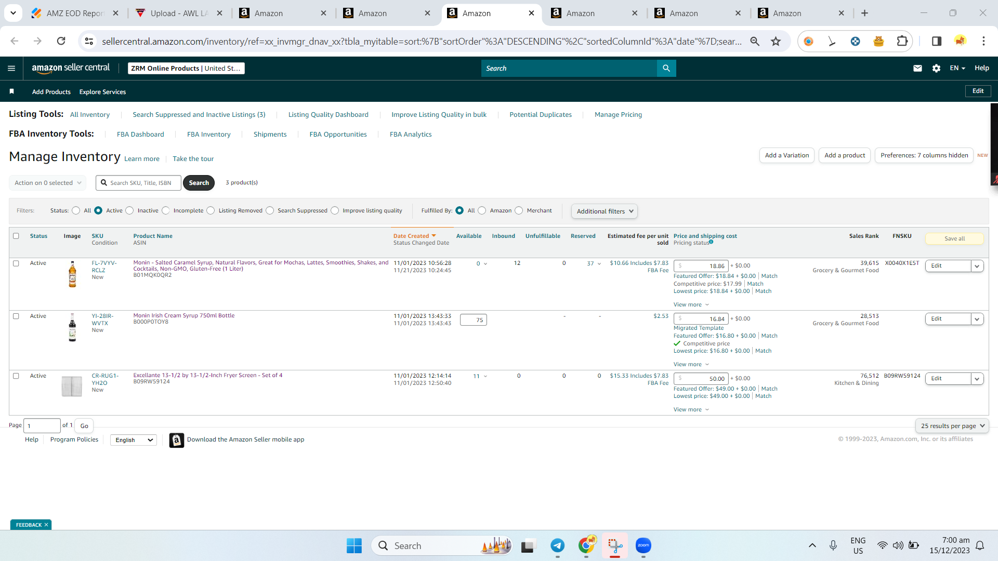The height and width of the screenshot is (561, 998).
Task: Click Go button next to page number
Action: [84, 426]
